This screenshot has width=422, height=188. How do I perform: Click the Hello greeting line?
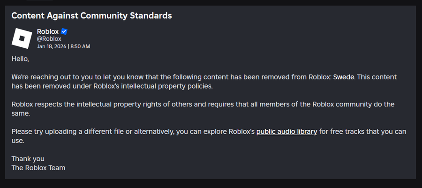coord(20,59)
